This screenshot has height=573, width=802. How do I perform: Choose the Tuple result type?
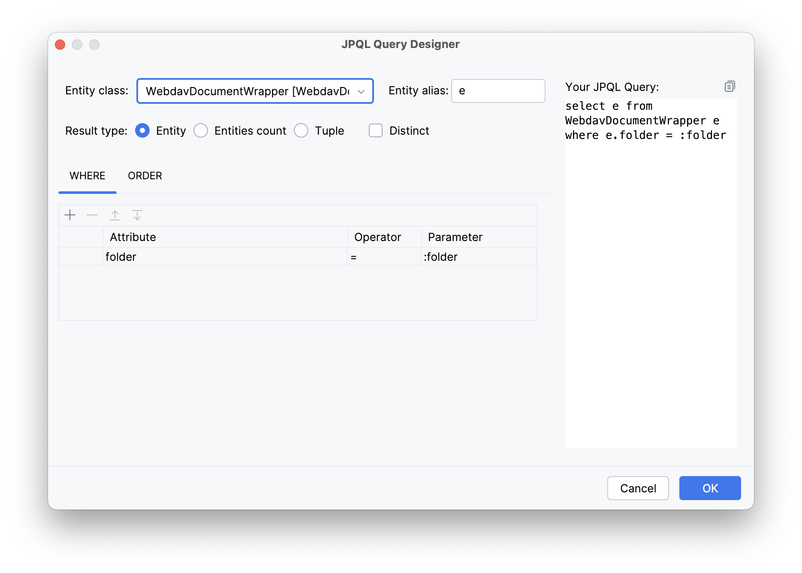(x=301, y=130)
